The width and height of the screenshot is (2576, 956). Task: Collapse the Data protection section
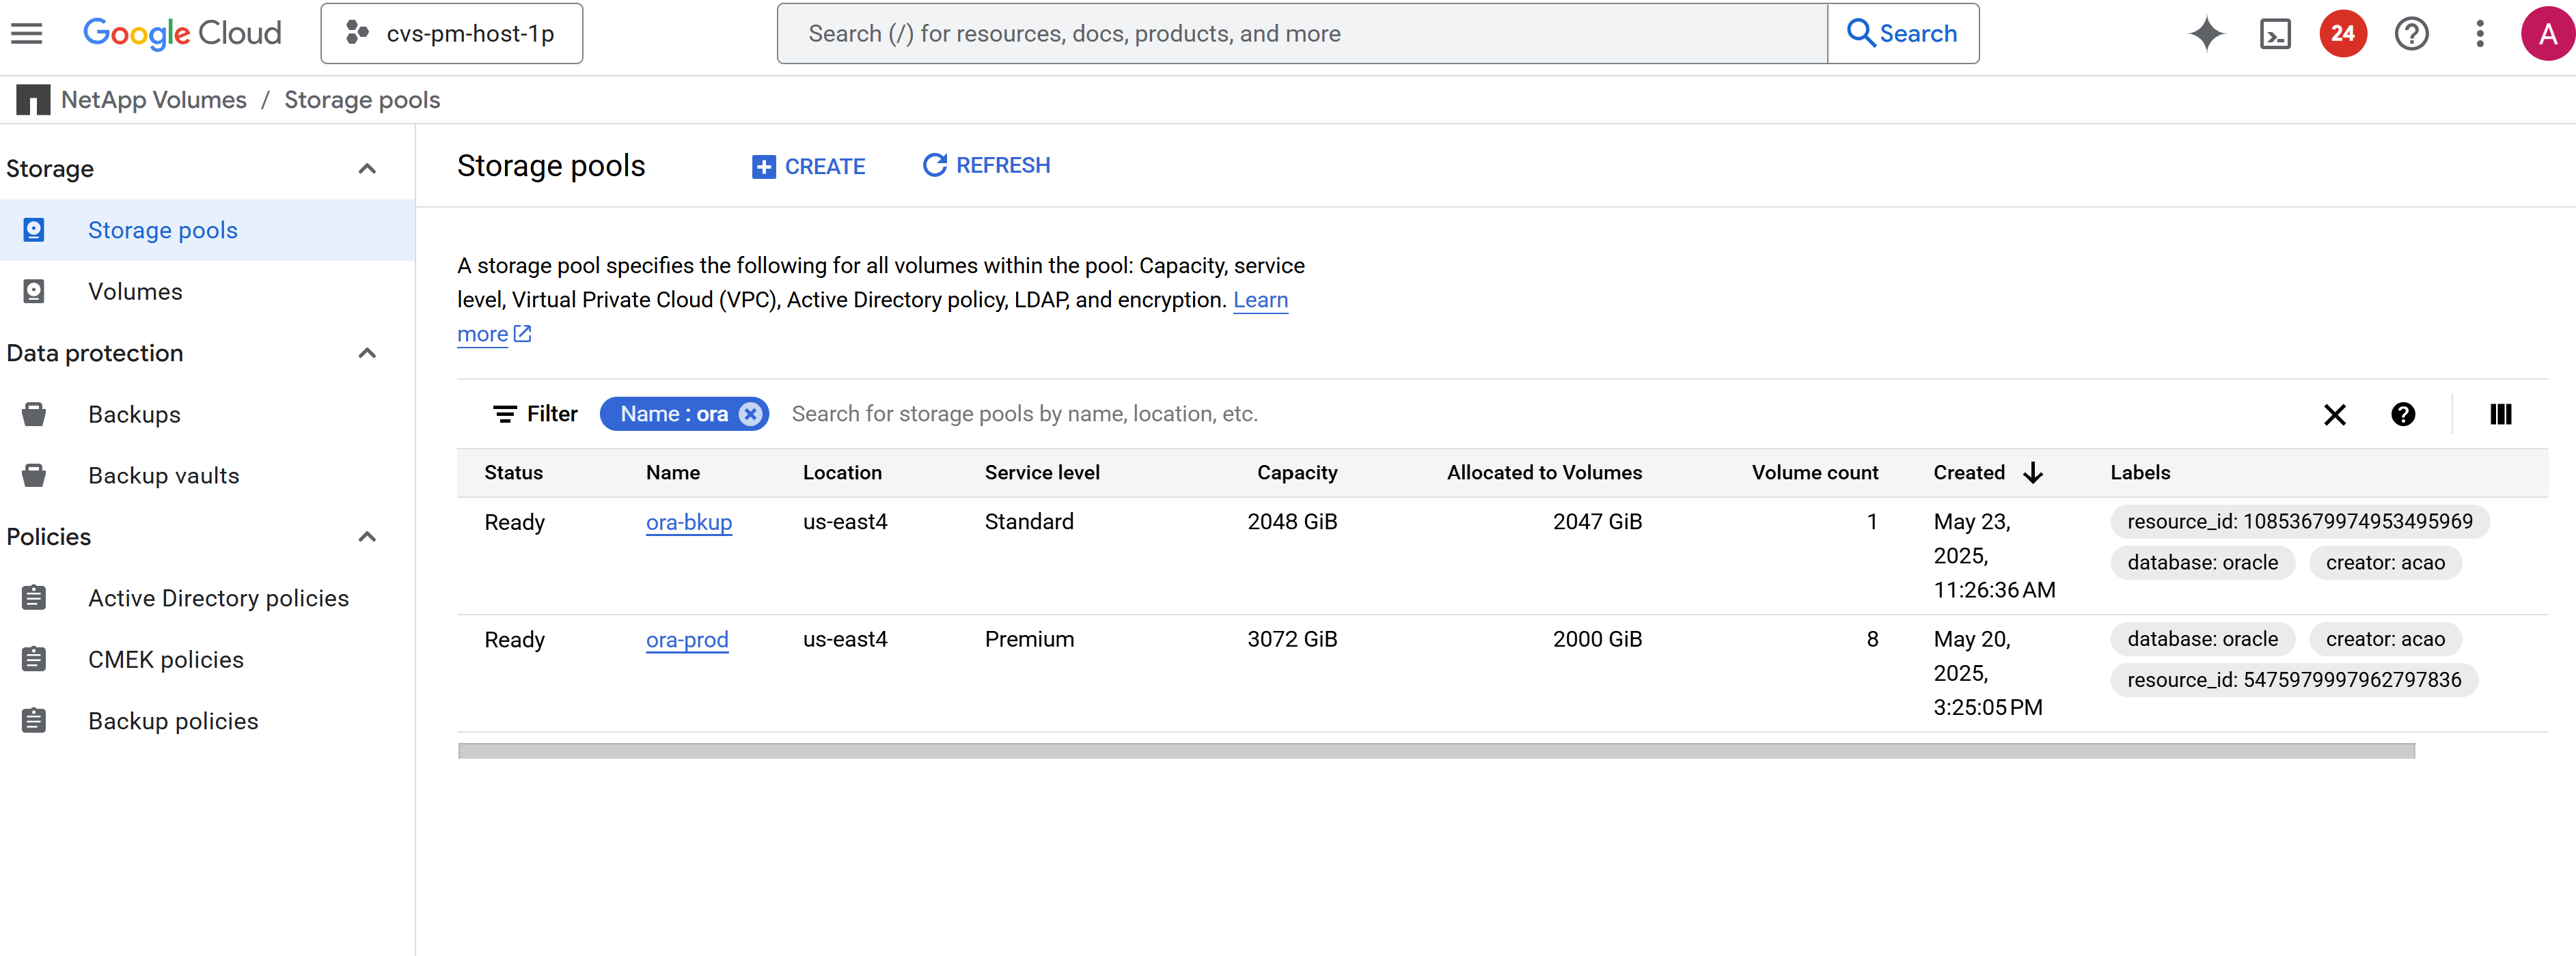point(367,352)
